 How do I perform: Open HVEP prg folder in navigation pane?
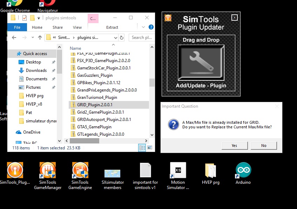[x=34, y=96]
